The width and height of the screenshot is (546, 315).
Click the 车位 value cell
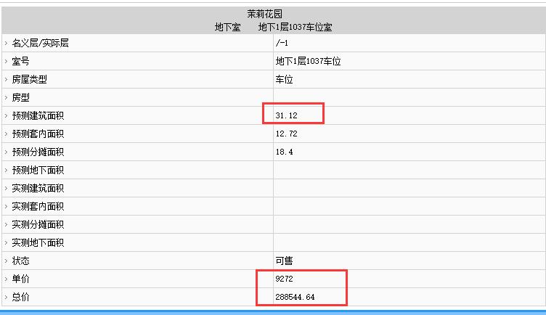click(x=284, y=79)
